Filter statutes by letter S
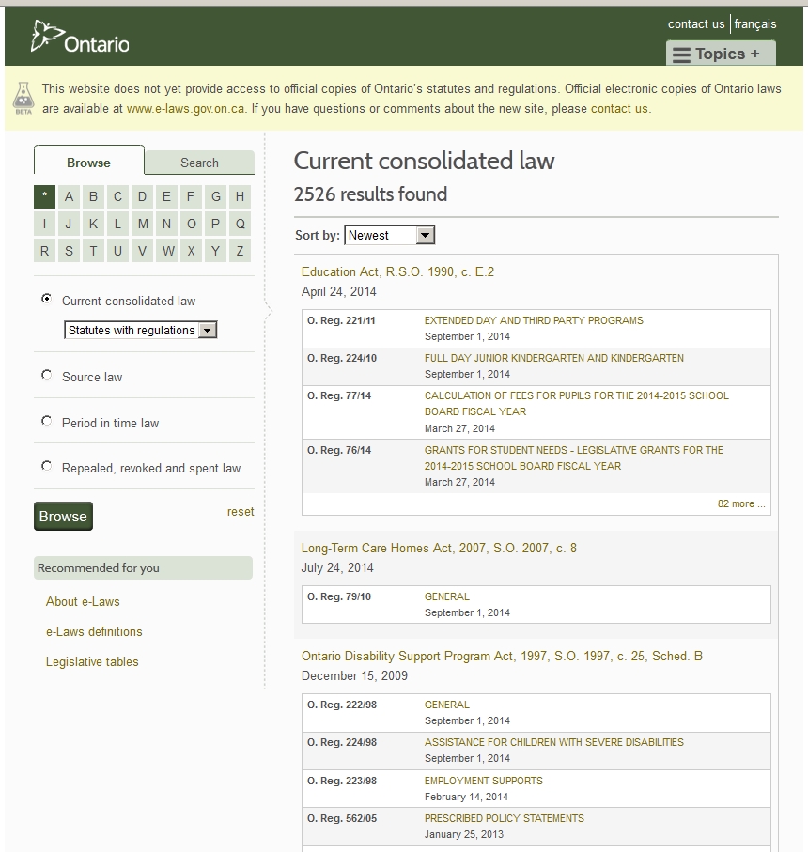 tap(69, 251)
